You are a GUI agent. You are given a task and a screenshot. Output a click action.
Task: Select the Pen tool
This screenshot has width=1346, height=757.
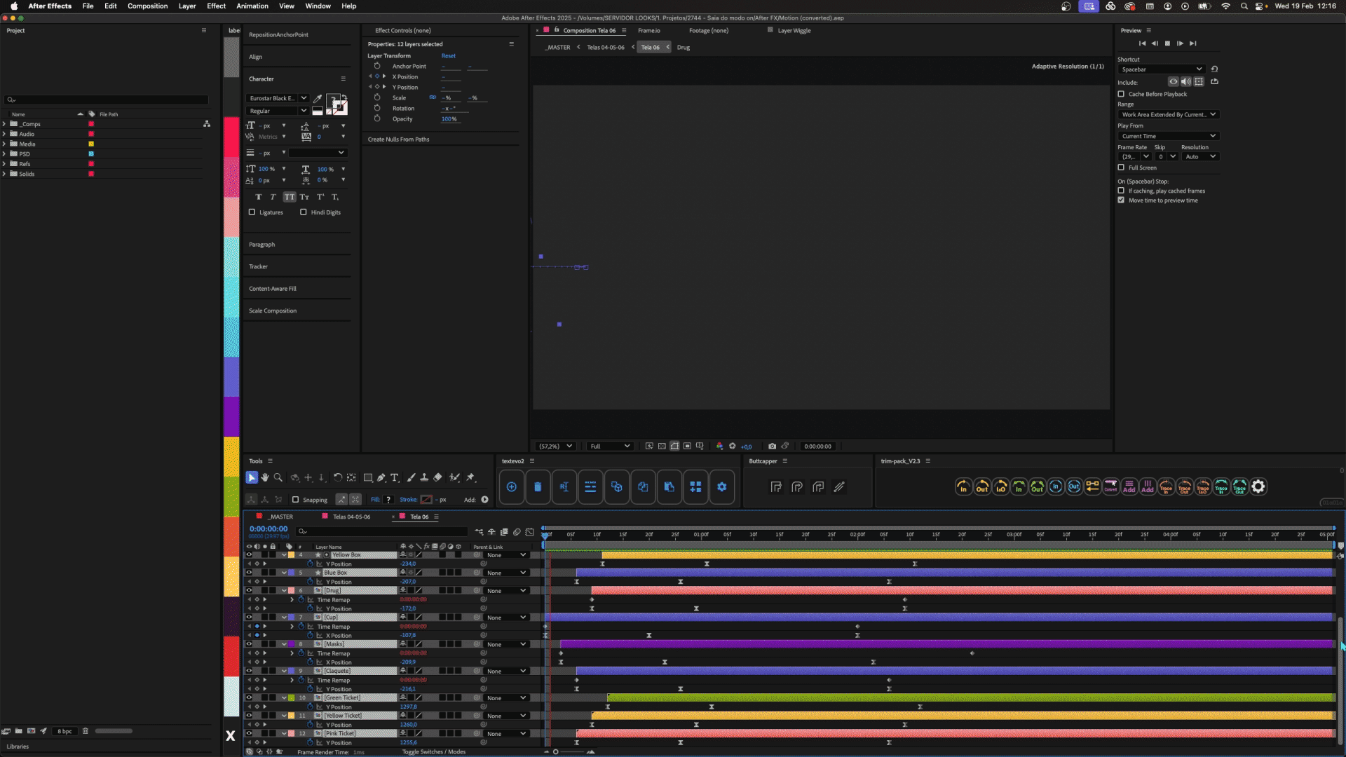[381, 477]
